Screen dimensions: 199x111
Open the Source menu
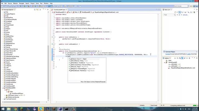coord(10,3)
